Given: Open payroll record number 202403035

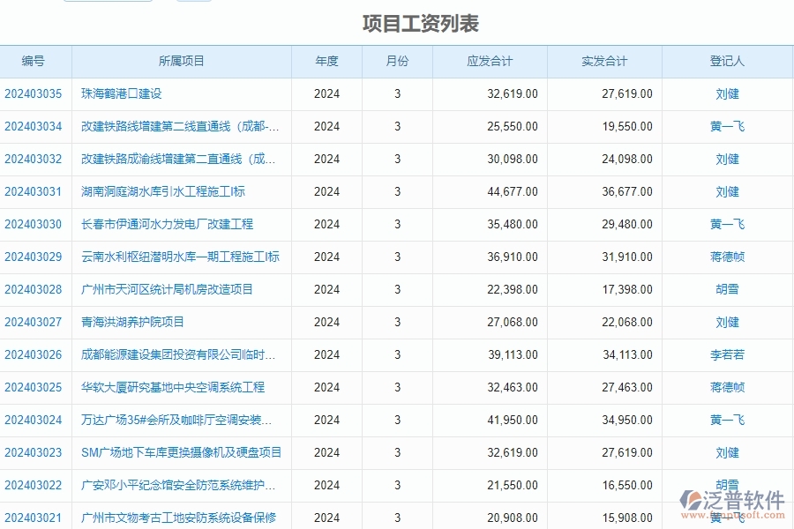Looking at the screenshot, I should pyautogui.click(x=34, y=93).
